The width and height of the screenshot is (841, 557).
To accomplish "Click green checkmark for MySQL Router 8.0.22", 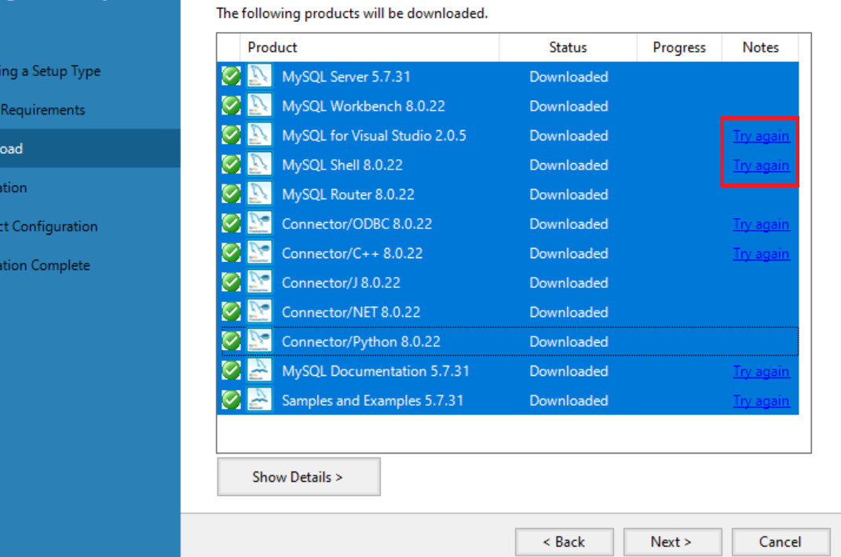I will (231, 194).
